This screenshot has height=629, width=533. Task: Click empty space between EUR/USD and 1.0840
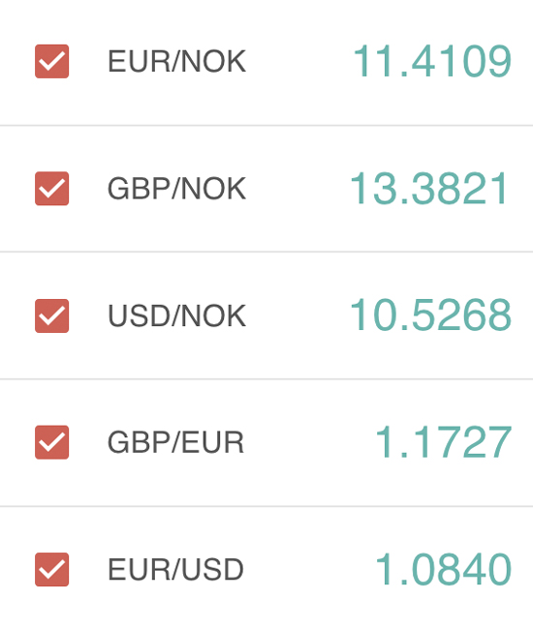coord(309,569)
